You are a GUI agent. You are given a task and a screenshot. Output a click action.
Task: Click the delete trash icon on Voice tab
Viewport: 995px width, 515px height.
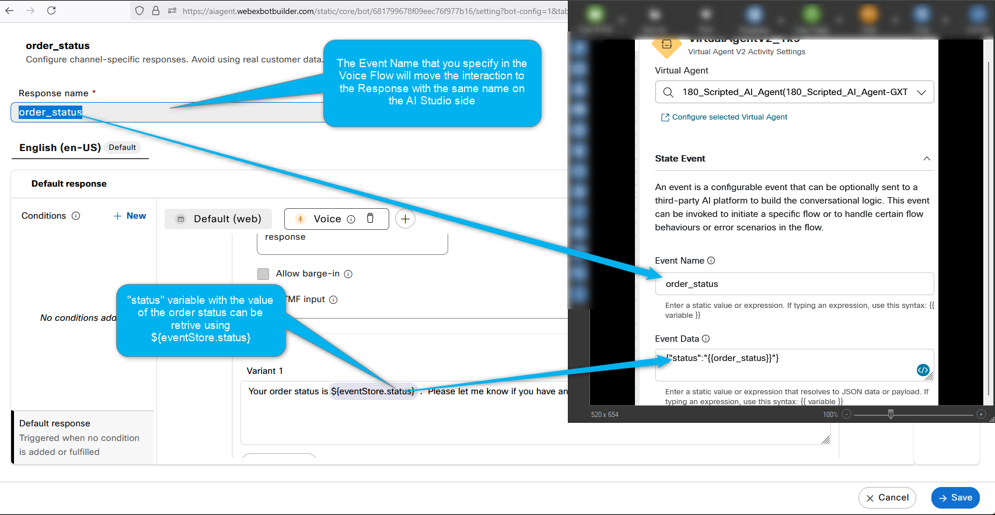(370, 218)
